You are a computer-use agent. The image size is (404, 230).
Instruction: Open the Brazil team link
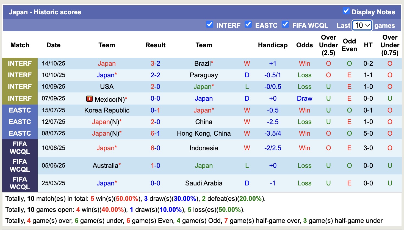coord(202,64)
